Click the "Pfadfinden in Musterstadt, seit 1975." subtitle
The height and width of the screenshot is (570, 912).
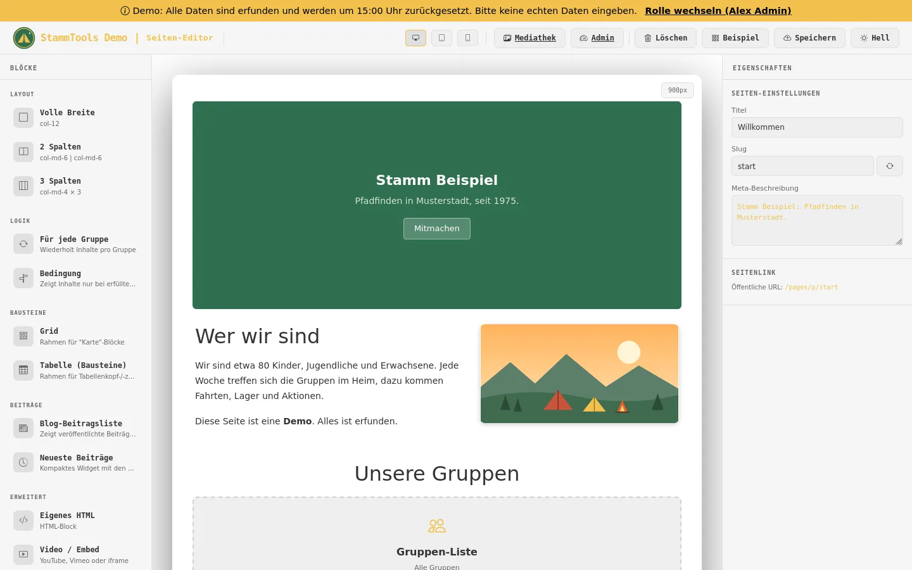(x=437, y=201)
